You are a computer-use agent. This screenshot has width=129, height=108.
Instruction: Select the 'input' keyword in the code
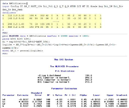(x=6, y=6)
